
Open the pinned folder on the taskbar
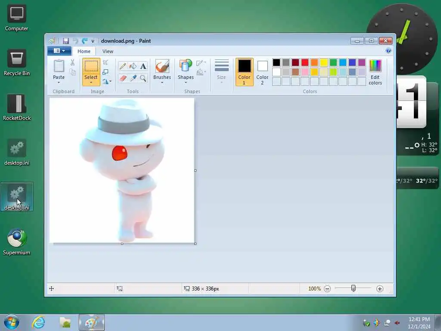pyautogui.click(x=65, y=322)
